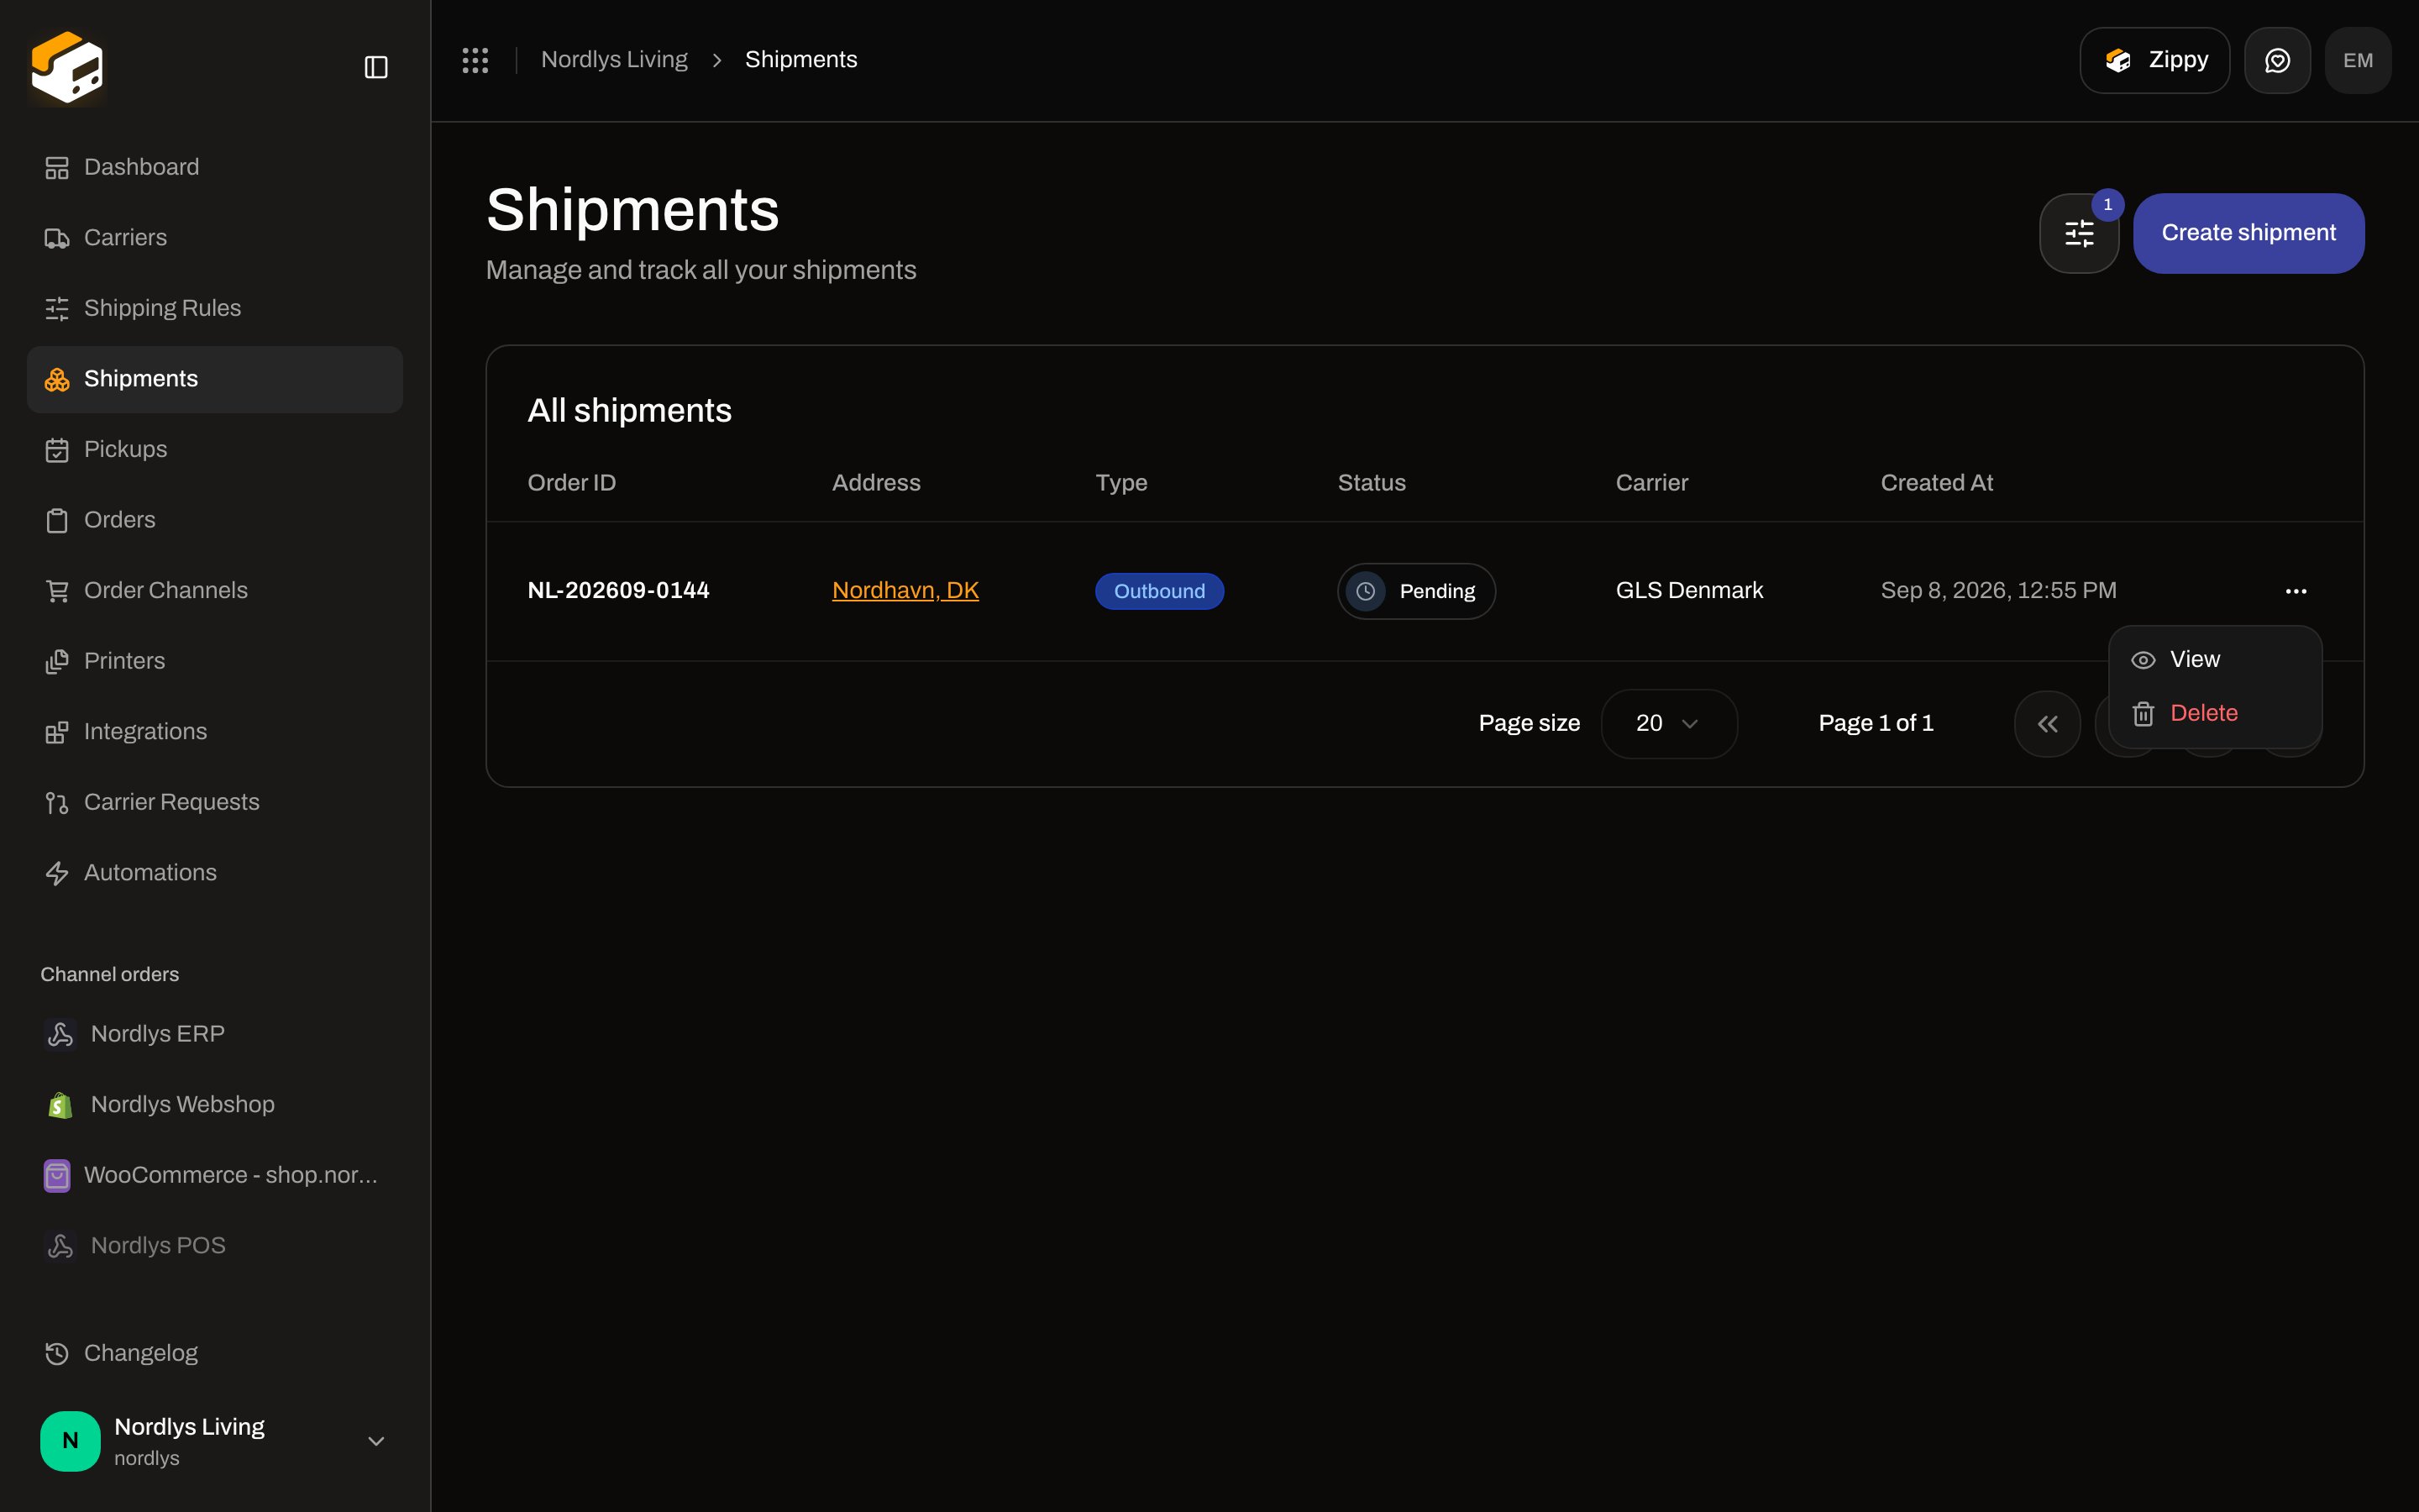Viewport: 2419px width, 1512px height.
Task: Click the Page 1 of 1 indicator
Action: pos(1876,723)
